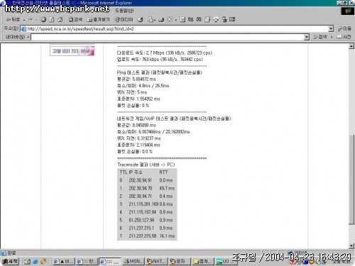The width and height of the screenshot is (355, 266).
Task: Click IP 202.30.94.71 in the TTL 2 row
Action: click(141, 196)
